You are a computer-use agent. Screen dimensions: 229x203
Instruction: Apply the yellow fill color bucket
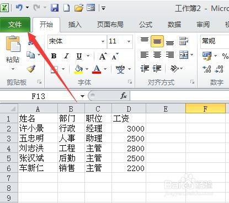pyautogui.click(x=78, y=69)
